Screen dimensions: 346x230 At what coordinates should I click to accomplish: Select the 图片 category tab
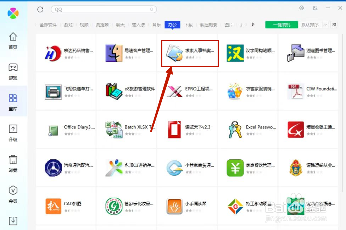pos(229,24)
